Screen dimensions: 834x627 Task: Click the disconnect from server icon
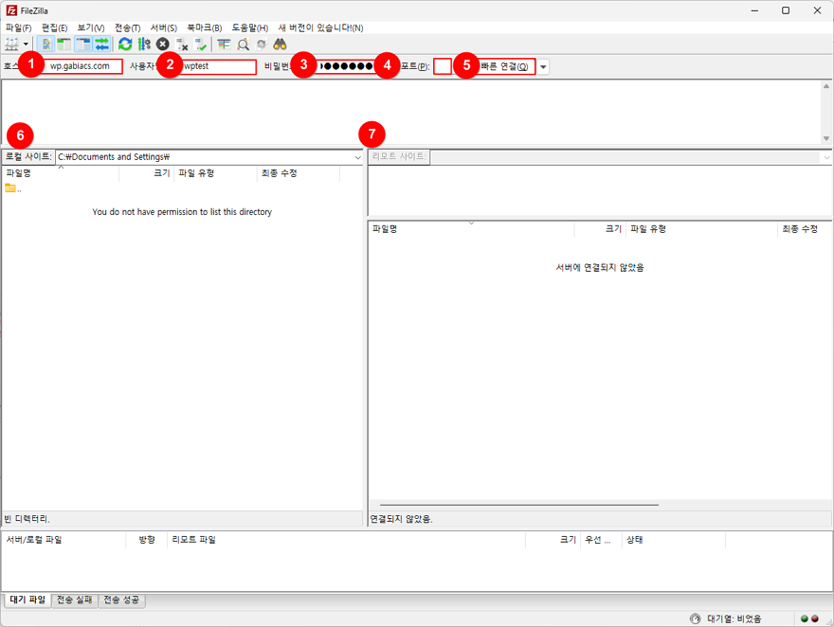[x=182, y=45]
